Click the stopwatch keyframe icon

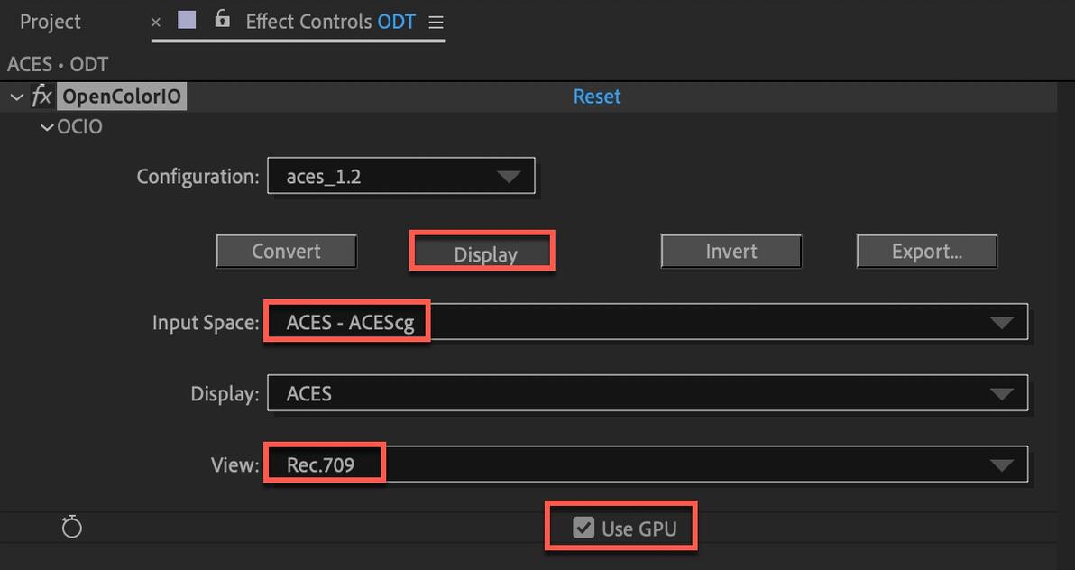pos(72,528)
